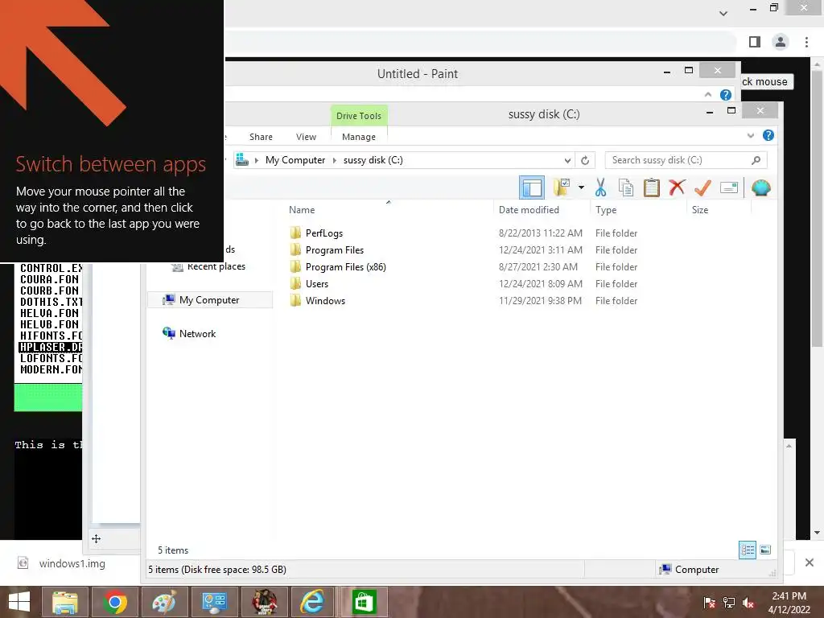This screenshot has width=824, height=618.
Task: Switch to details view icon
Action: (x=748, y=550)
